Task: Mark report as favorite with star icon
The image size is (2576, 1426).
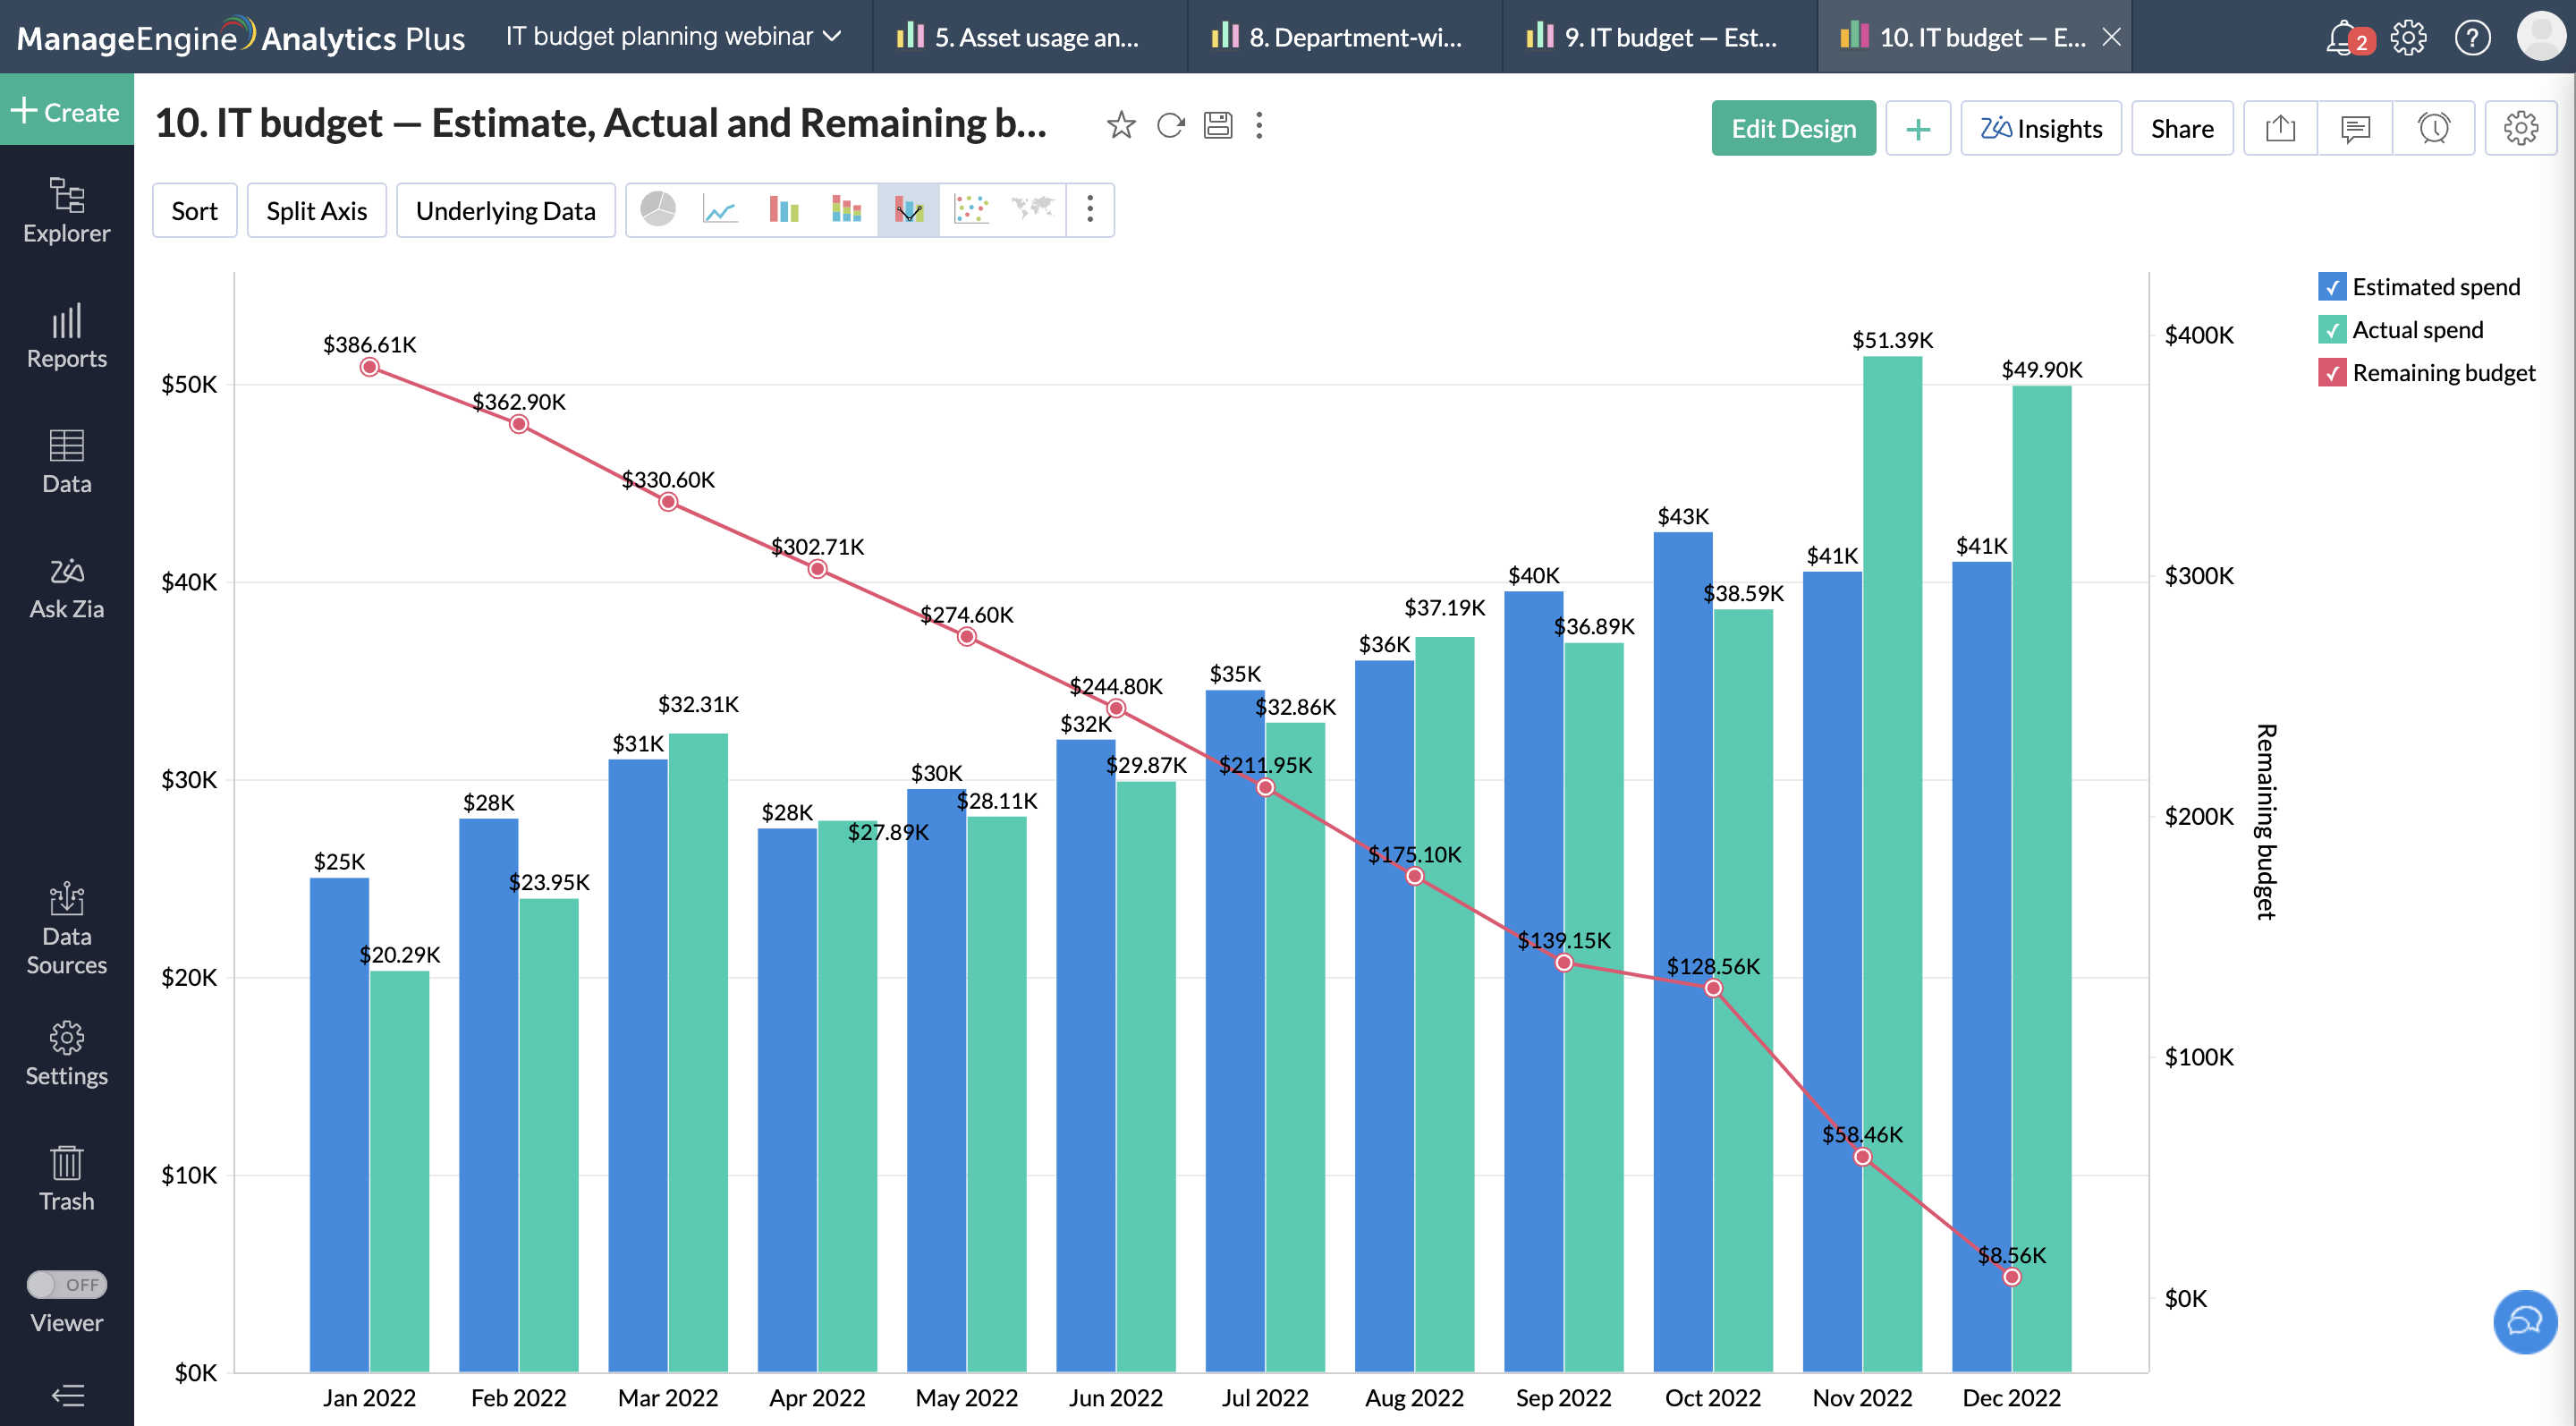Action: [x=1121, y=126]
